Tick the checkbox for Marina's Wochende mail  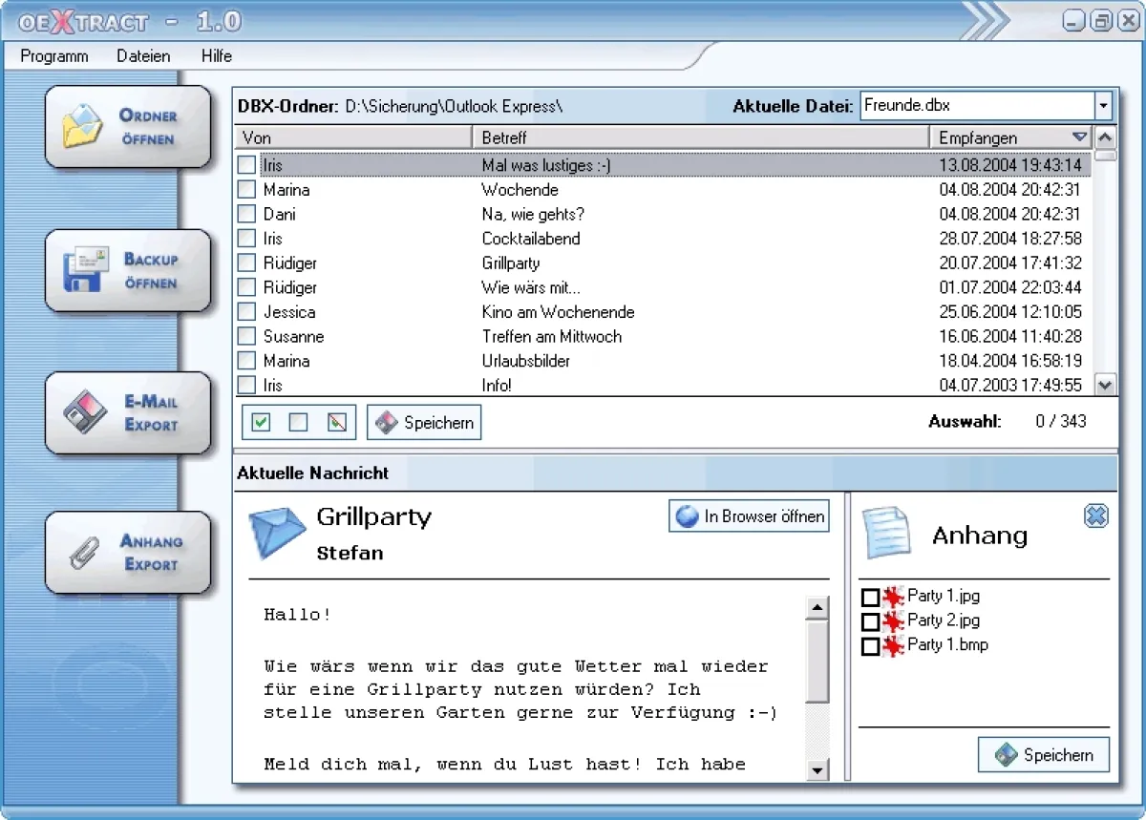[x=247, y=190]
